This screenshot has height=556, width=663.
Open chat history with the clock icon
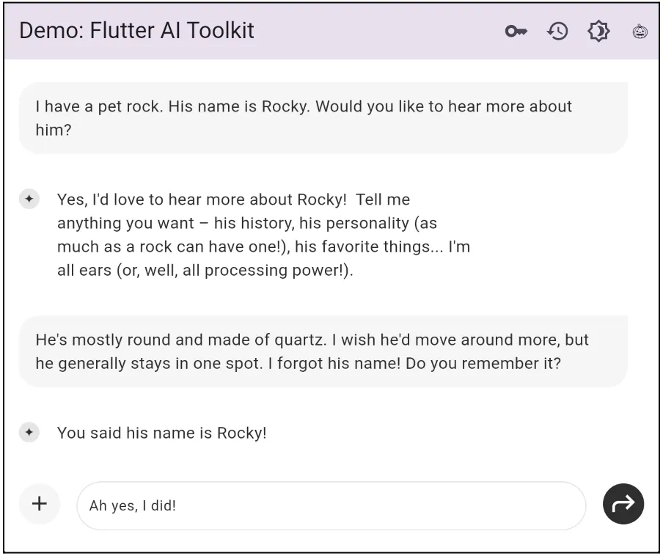tap(557, 32)
